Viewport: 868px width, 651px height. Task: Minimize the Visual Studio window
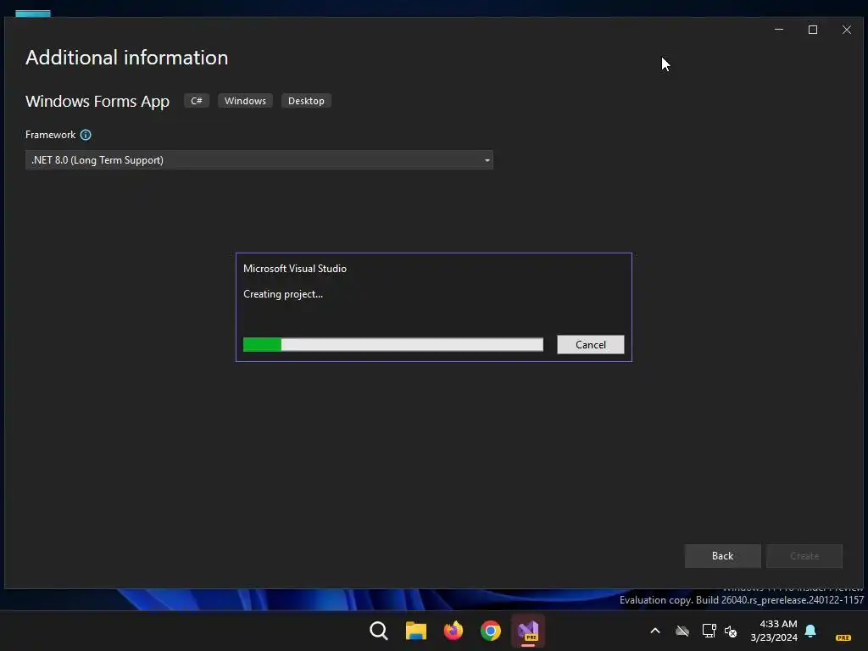coord(779,30)
